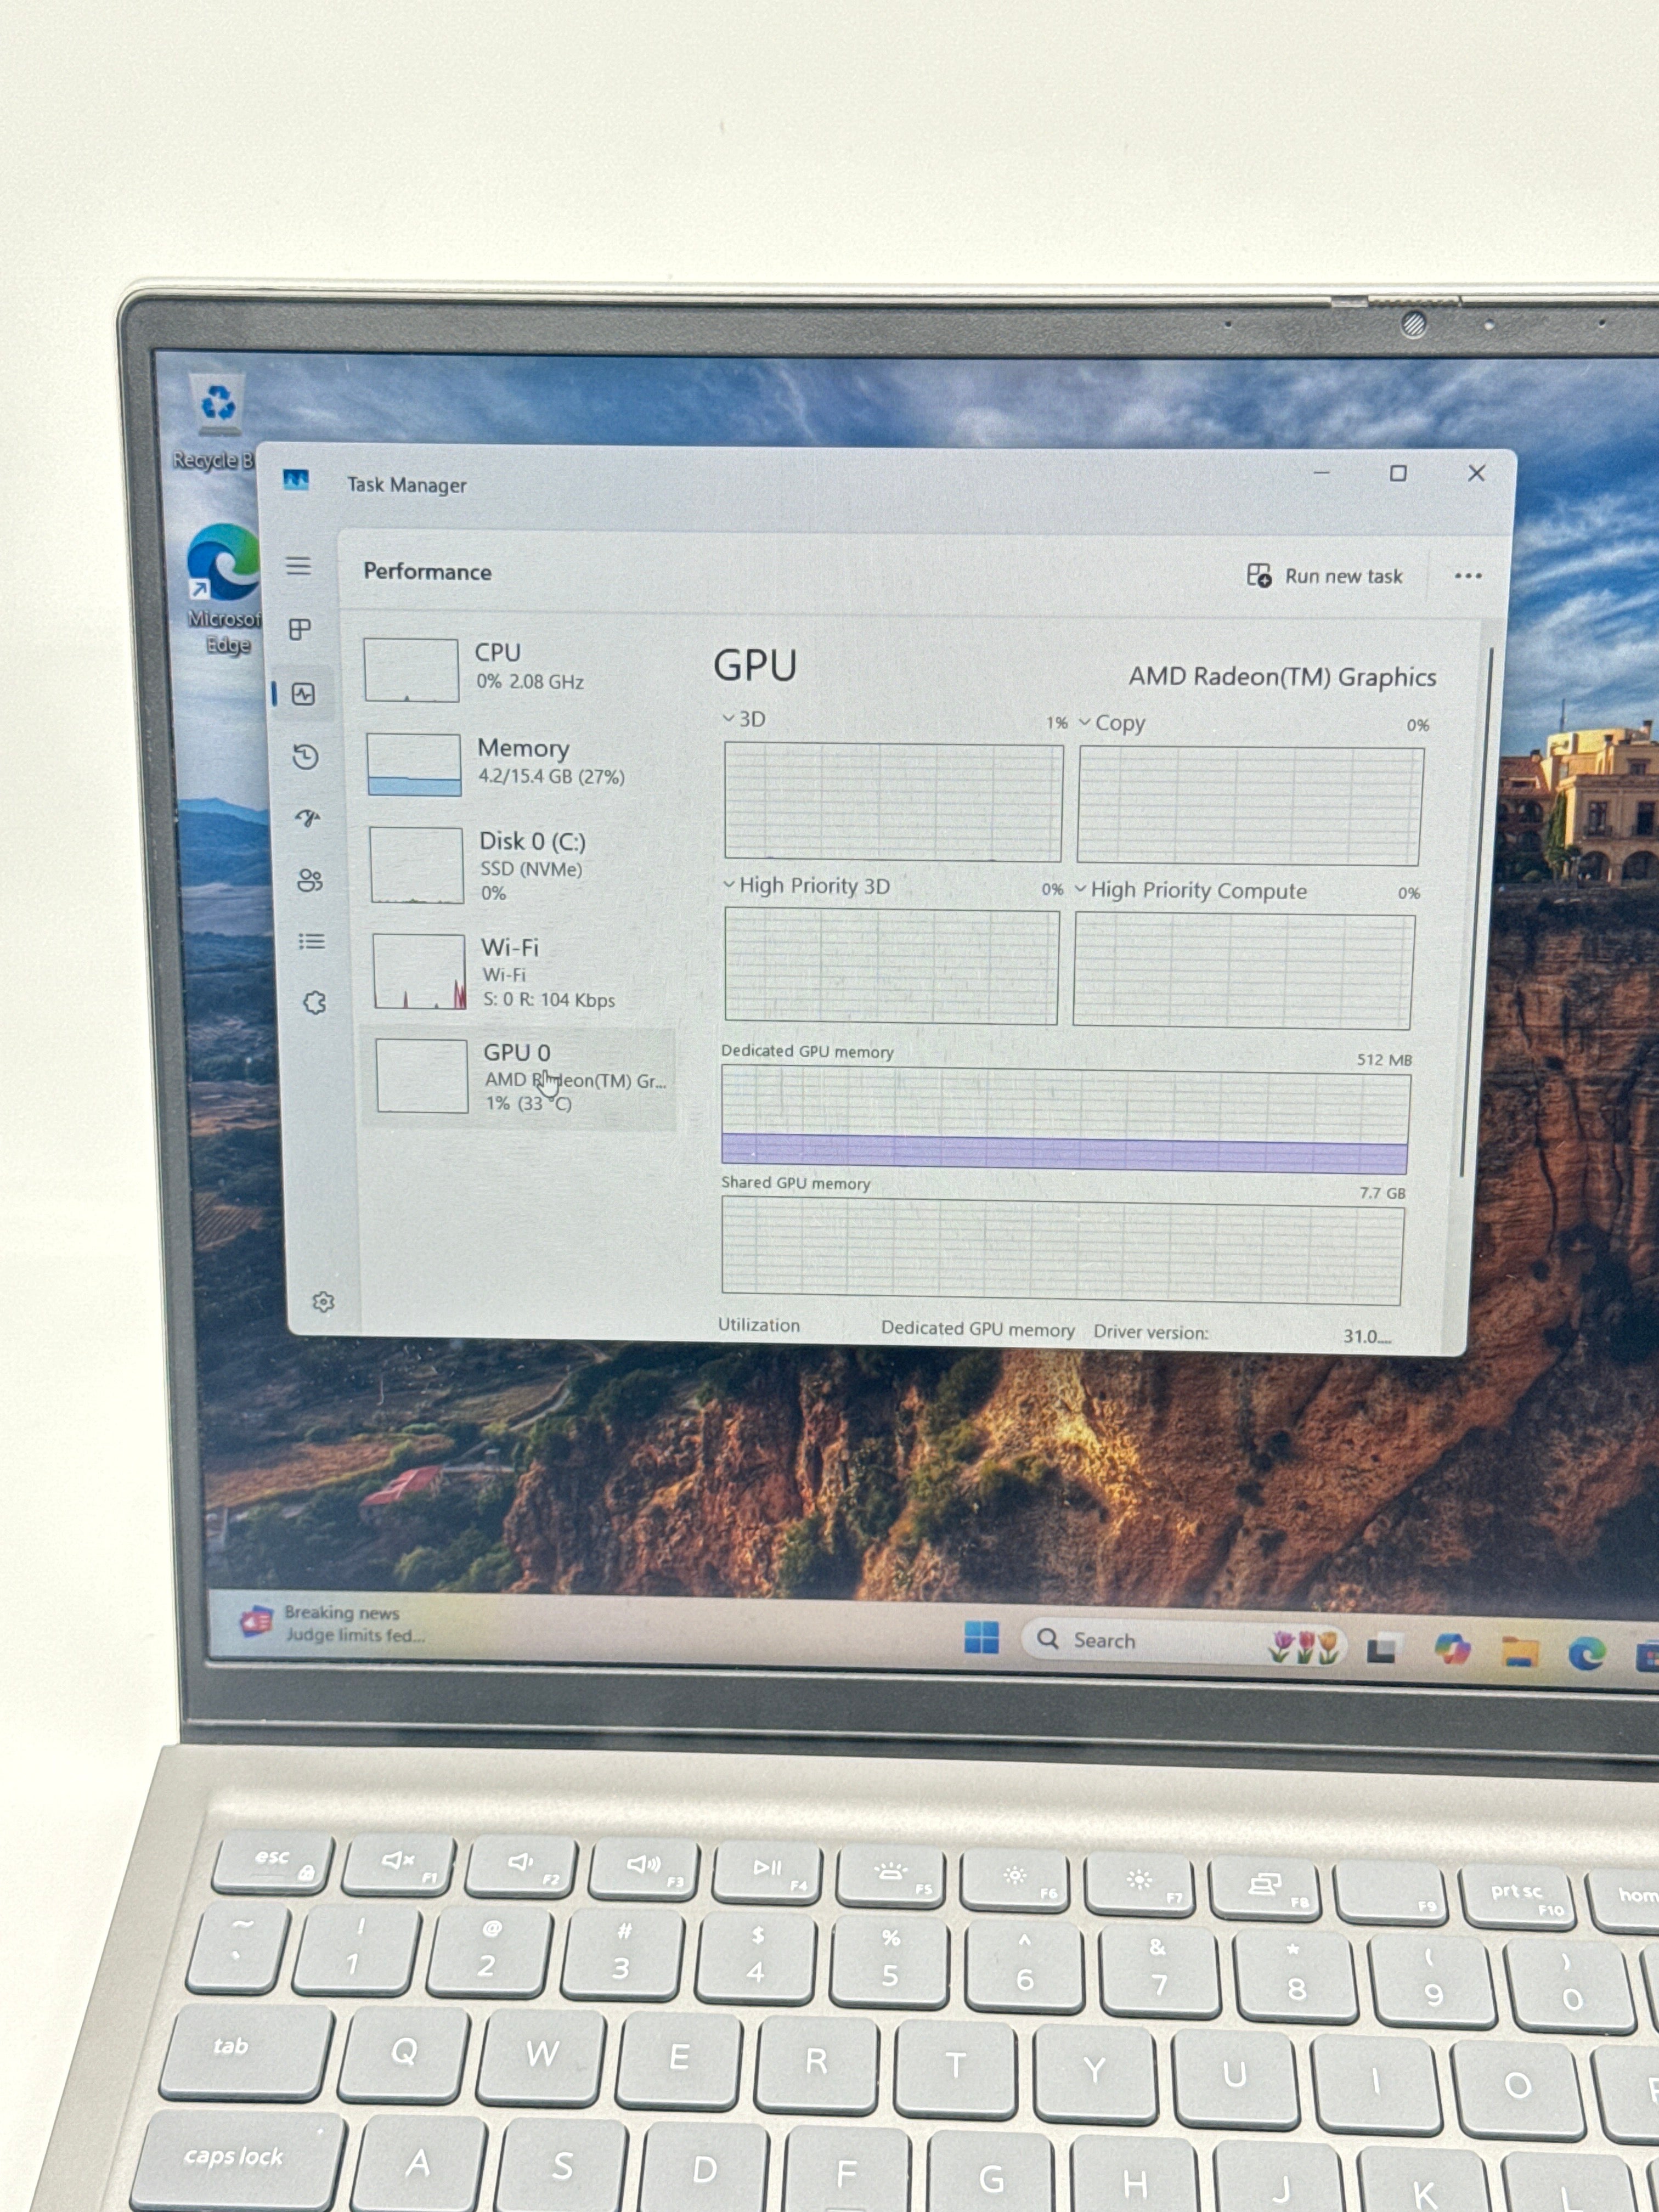Screen dimensions: 1659x2212
Task: Open Microsoft Edge on taskbar
Action: [x=1586, y=1654]
